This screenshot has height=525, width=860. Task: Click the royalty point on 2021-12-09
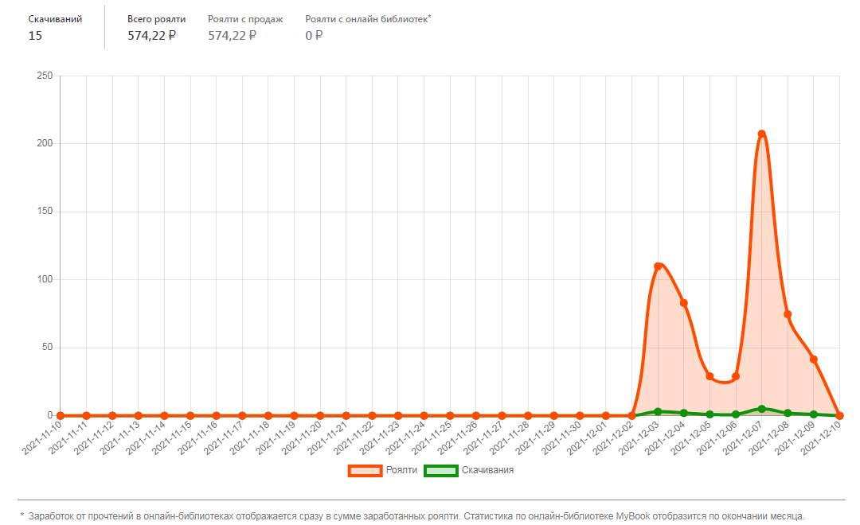pyautogui.click(x=814, y=360)
